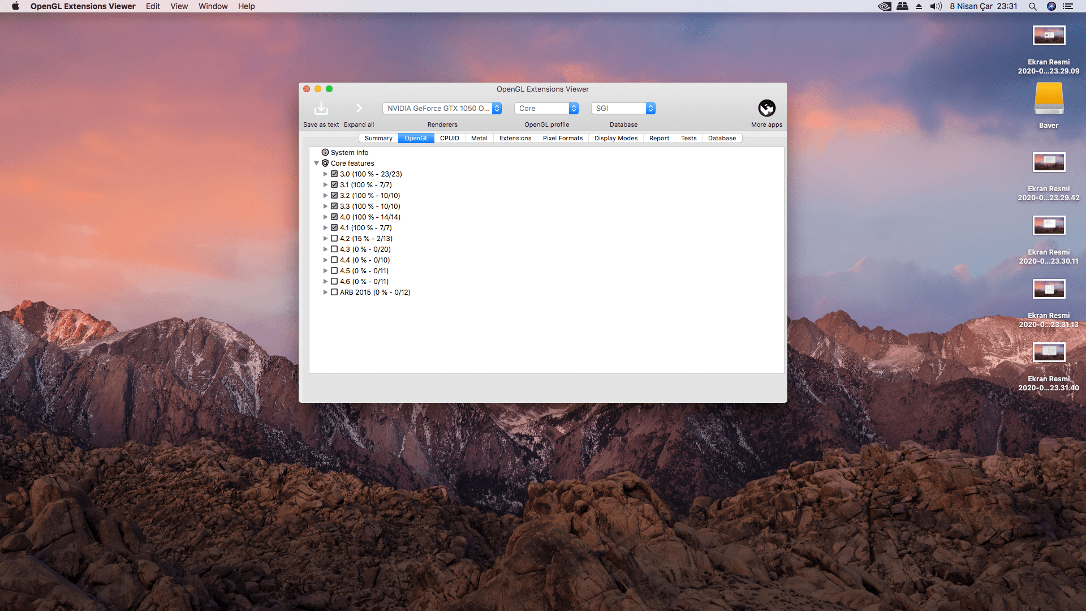Open the Notification Center icon in the menu bar

click(1068, 6)
